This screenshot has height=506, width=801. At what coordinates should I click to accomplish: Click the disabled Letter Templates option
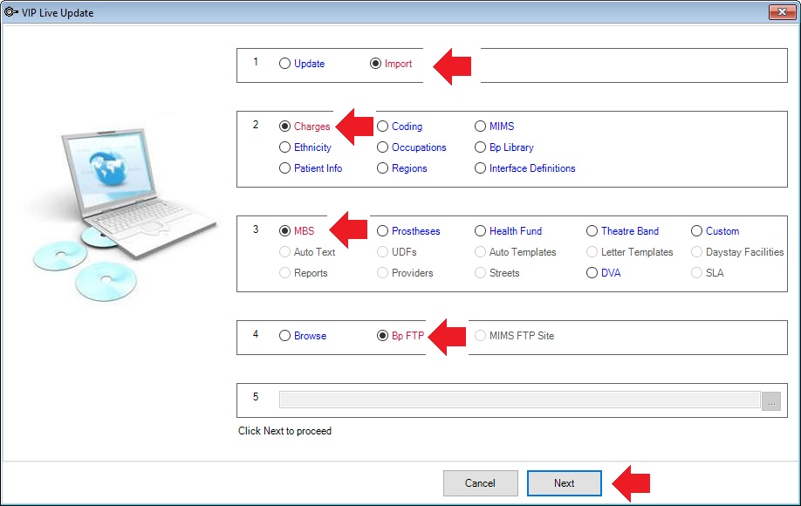(629, 252)
